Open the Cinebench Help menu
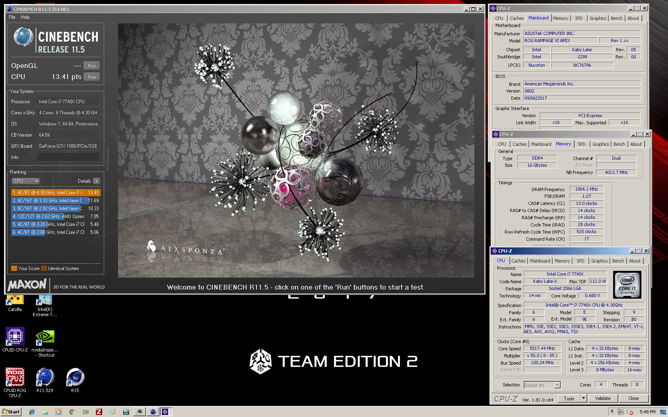Viewport: 668px width, 417px height. point(25,17)
